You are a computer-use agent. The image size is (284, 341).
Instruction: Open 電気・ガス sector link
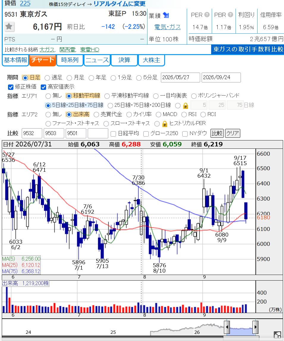(x=167, y=27)
